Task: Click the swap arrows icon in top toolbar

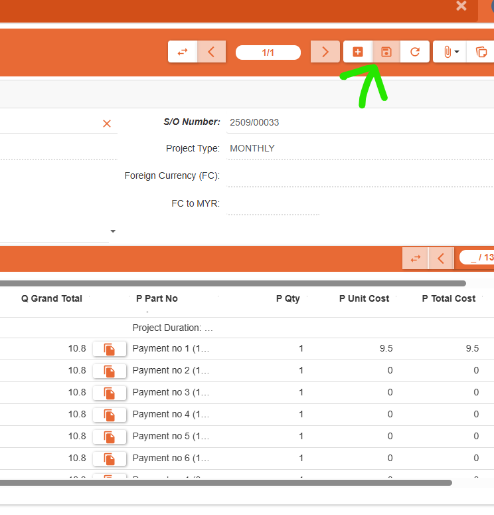Action: coord(183,52)
